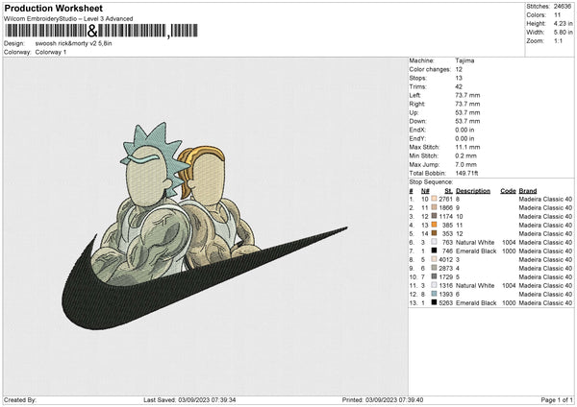This screenshot has height=407, width=577.
Task: Pick the row 8 light skin swatch
Action: tap(435, 259)
